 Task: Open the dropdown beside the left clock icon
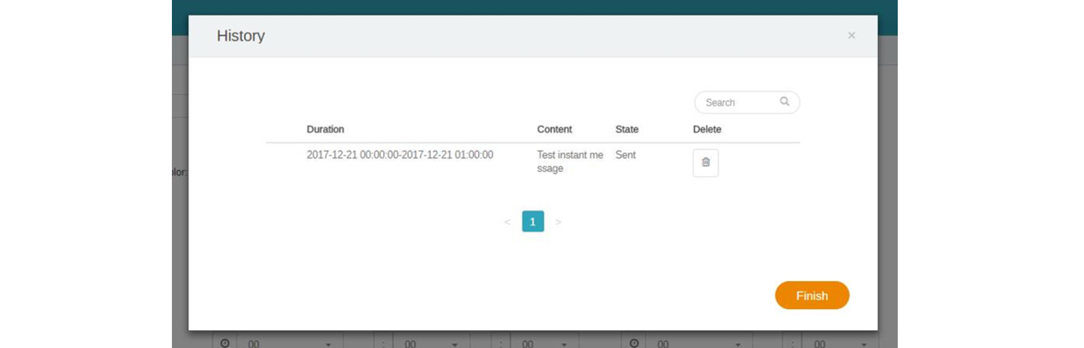(x=290, y=344)
